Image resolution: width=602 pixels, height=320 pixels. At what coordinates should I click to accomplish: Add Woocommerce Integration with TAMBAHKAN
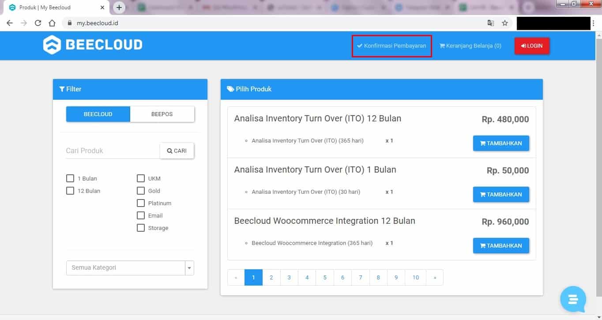coord(501,245)
